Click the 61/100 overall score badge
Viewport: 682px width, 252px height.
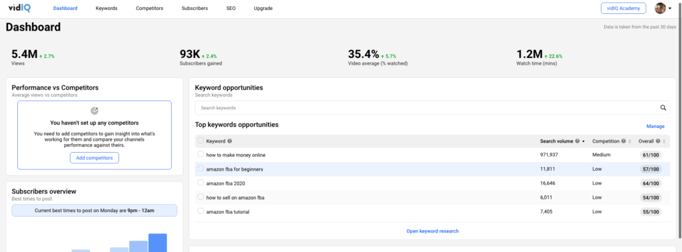[x=651, y=155]
